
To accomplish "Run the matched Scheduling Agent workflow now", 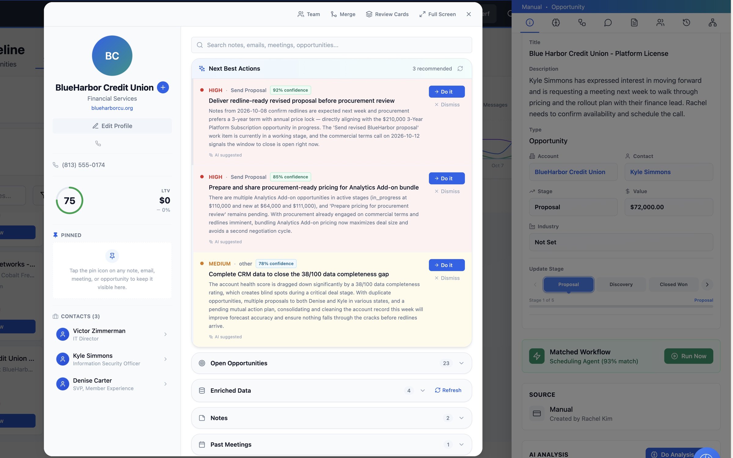I will point(688,356).
